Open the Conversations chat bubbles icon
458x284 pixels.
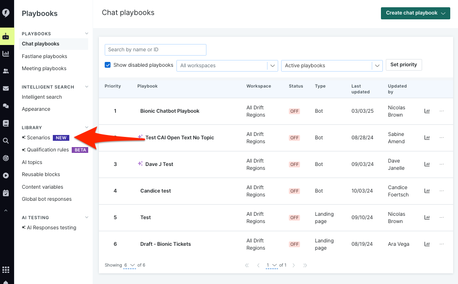(6, 106)
